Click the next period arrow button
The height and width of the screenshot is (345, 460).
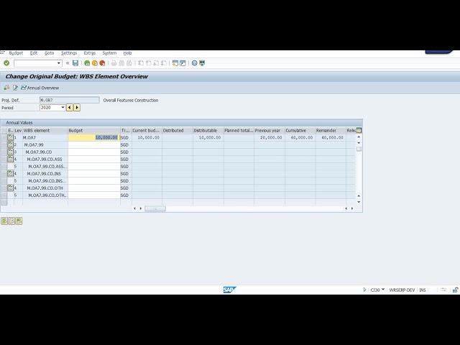click(77, 108)
